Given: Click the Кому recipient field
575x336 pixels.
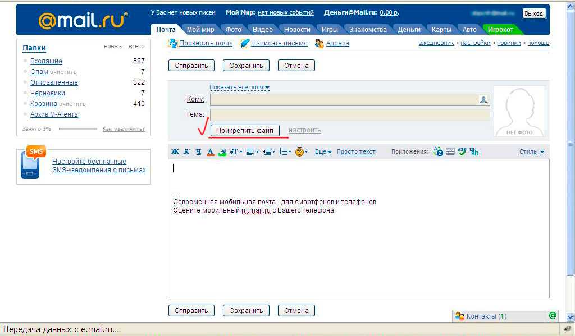Looking at the screenshot, I should tap(350, 100).
